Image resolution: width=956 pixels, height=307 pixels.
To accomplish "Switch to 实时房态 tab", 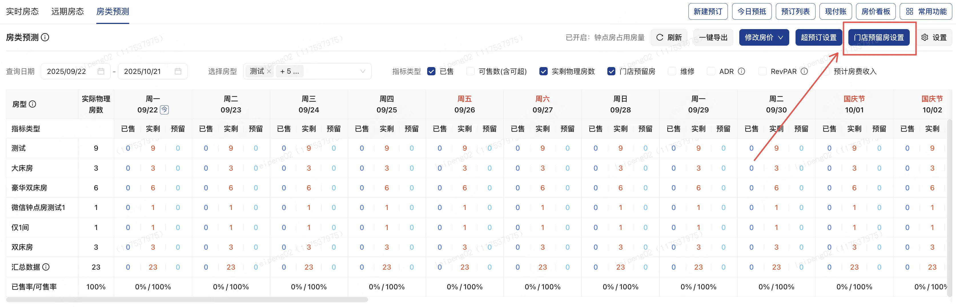I will coord(22,11).
